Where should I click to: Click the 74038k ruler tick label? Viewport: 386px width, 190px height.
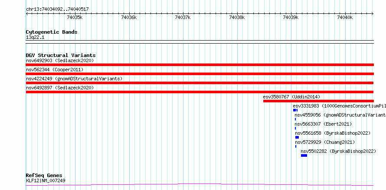coord(237,17)
